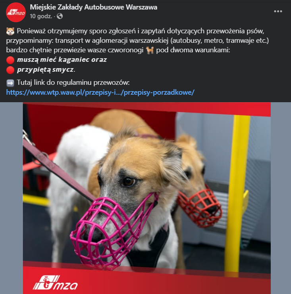Screen dimensions: 291x294
Task: Open the post timestamp '10 godz.'
Action: tap(41, 16)
